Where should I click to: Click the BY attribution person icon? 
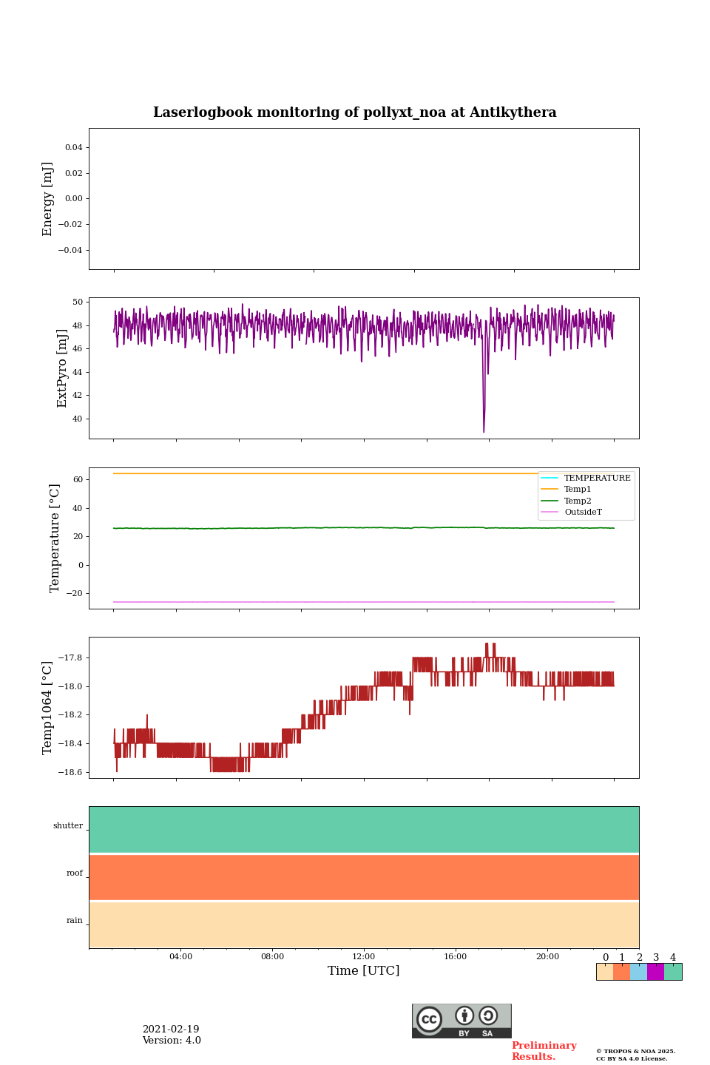click(x=464, y=1015)
